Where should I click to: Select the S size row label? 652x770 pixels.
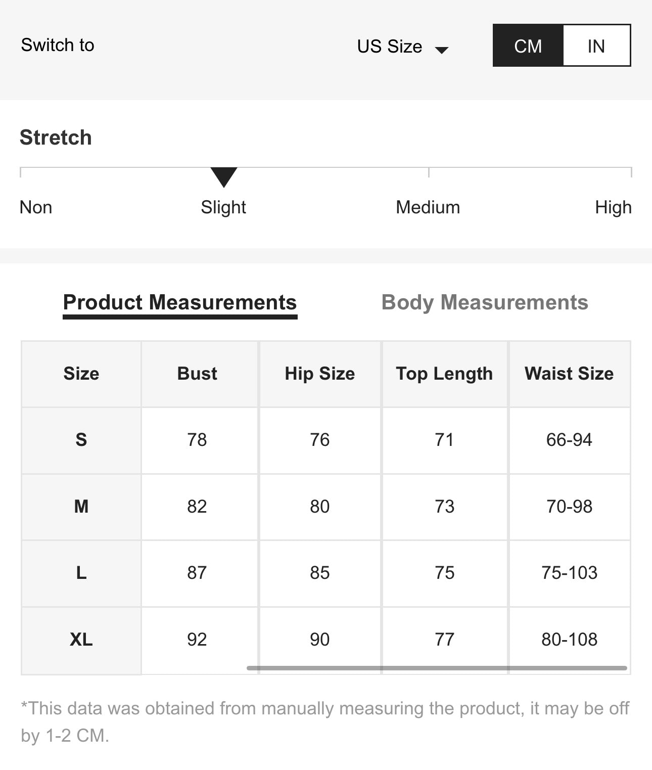pos(81,440)
